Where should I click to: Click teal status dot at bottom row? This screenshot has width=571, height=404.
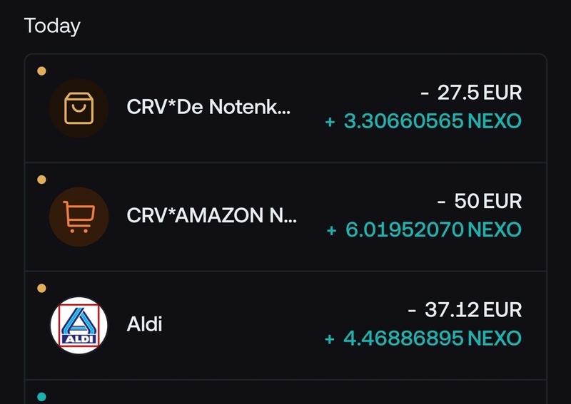41,396
